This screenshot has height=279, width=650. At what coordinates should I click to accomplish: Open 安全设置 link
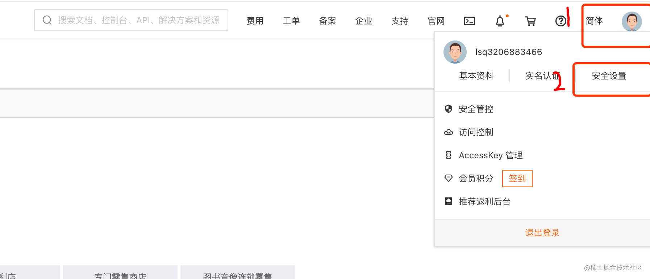point(609,76)
